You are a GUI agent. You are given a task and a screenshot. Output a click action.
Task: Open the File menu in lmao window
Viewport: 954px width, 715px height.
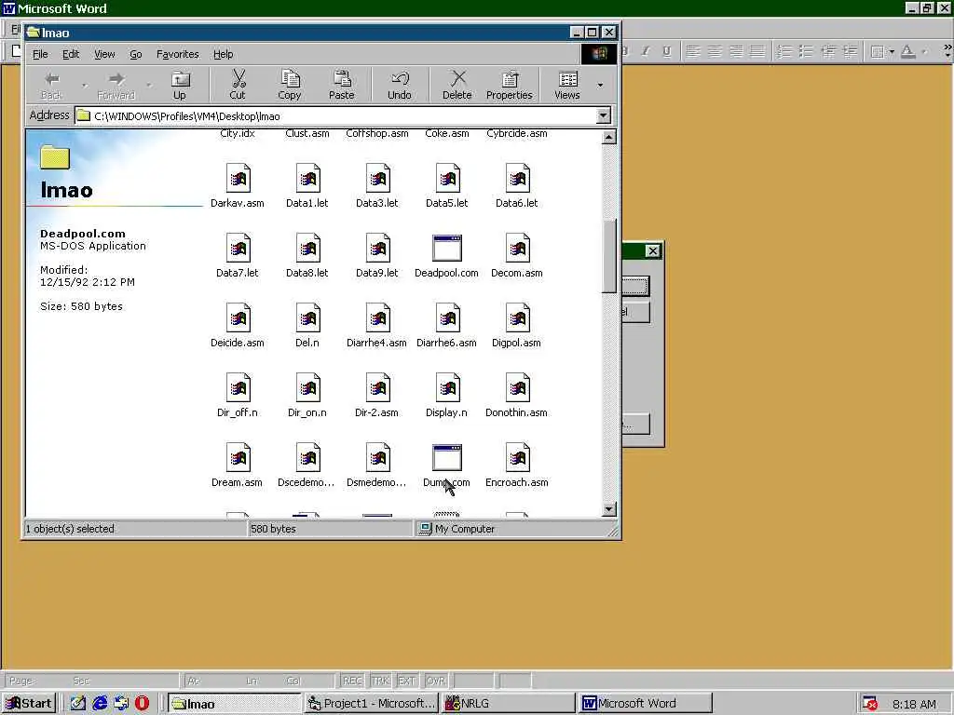click(x=40, y=54)
